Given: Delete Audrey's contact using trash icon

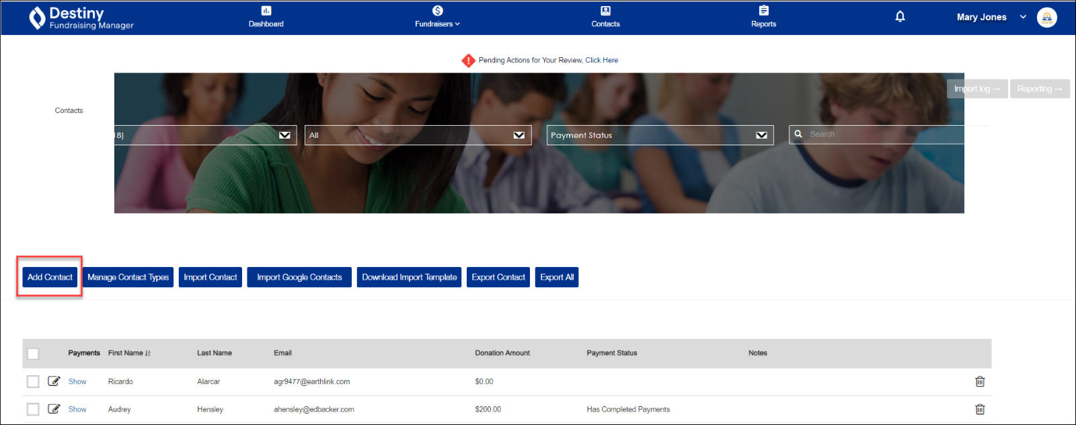Looking at the screenshot, I should pos(980,409).
